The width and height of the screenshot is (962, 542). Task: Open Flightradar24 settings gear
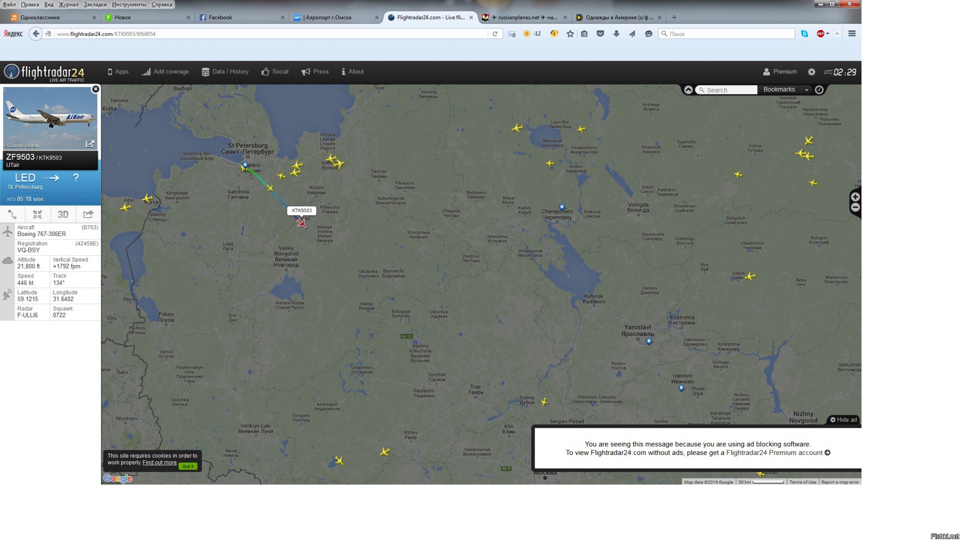click(811, 72)
